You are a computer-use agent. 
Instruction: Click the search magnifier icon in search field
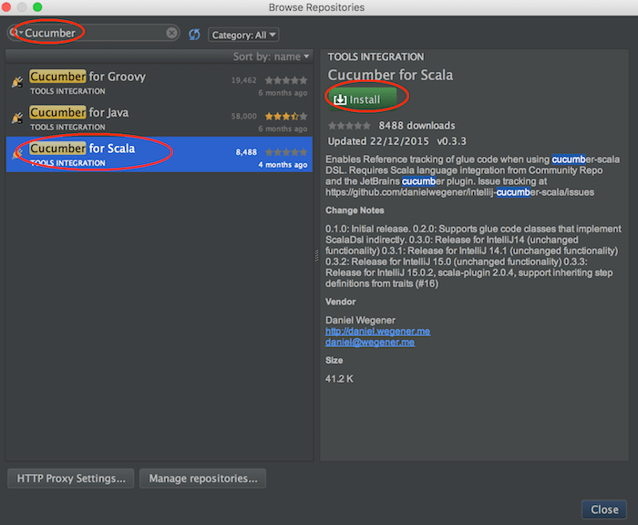[15, 33]
